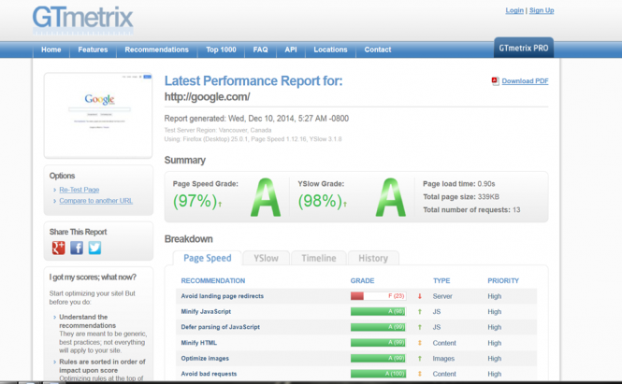
Task: Expand the Avoid bad requests recommendation
Action: [x=209, y=374]
